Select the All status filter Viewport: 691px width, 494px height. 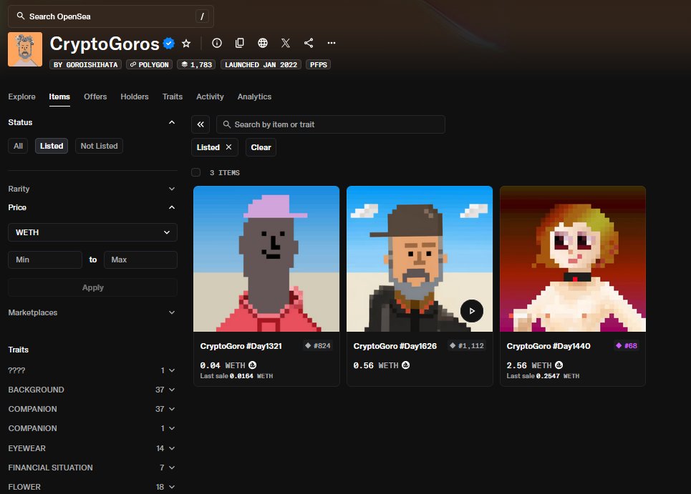click(18, 146)
